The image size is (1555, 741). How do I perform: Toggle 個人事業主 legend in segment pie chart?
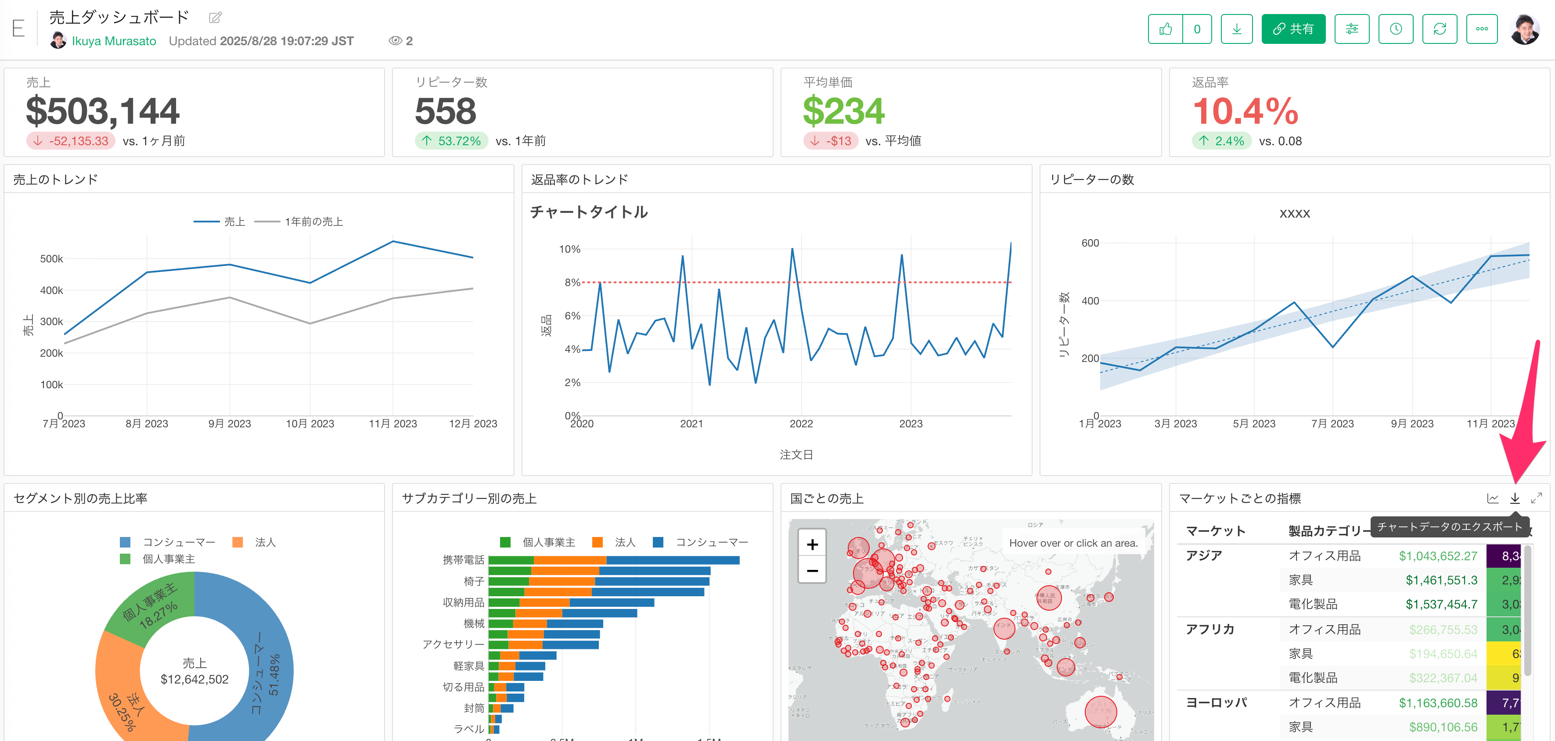[x=157, y=559]
